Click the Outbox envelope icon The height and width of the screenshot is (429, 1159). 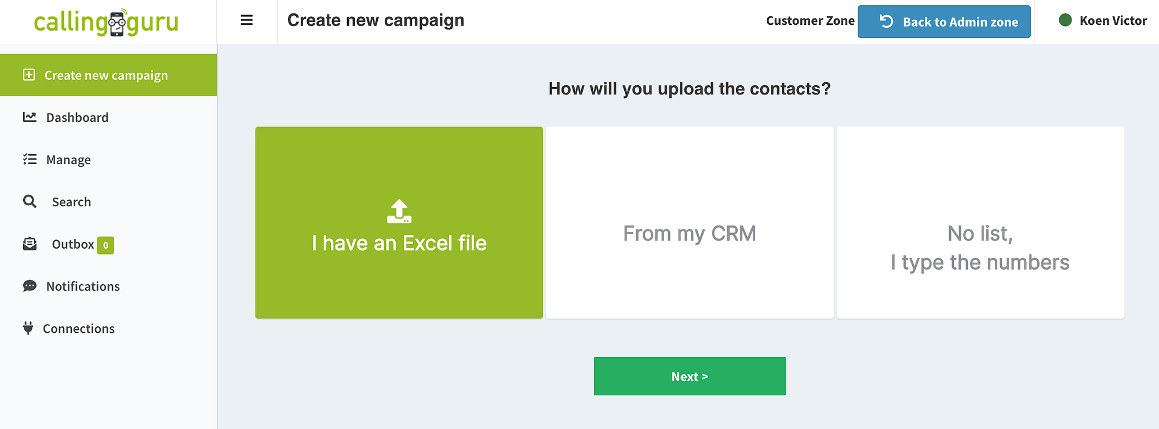[x=30, y=244]
